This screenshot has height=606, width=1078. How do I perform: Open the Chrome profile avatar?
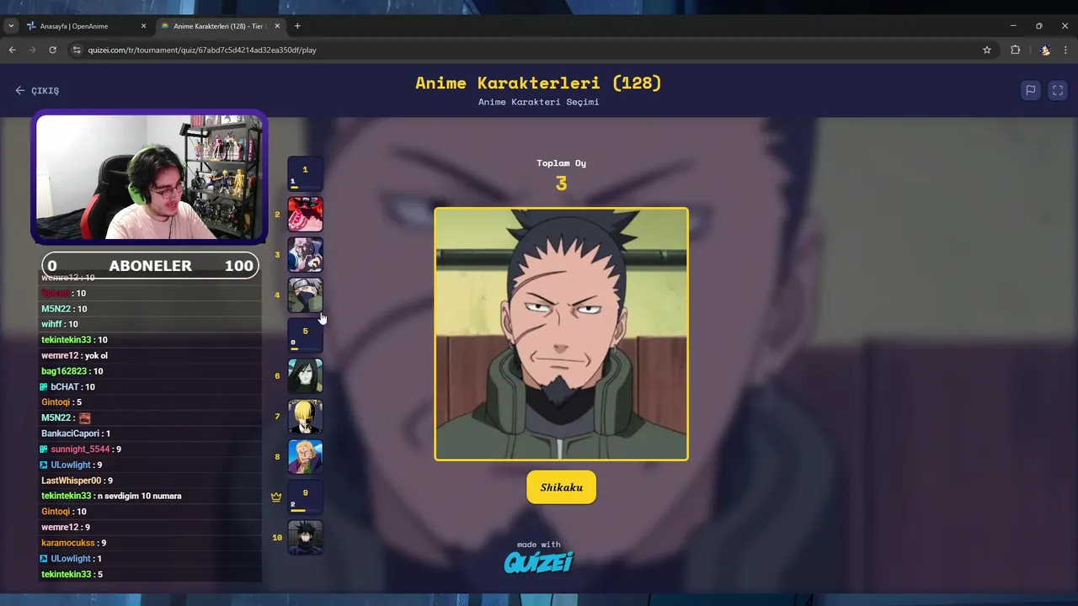1045,50
